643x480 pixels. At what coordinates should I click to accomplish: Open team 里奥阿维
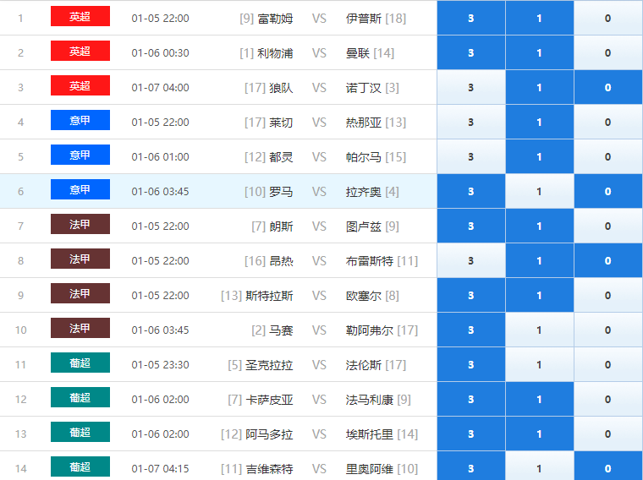[370, 469]
